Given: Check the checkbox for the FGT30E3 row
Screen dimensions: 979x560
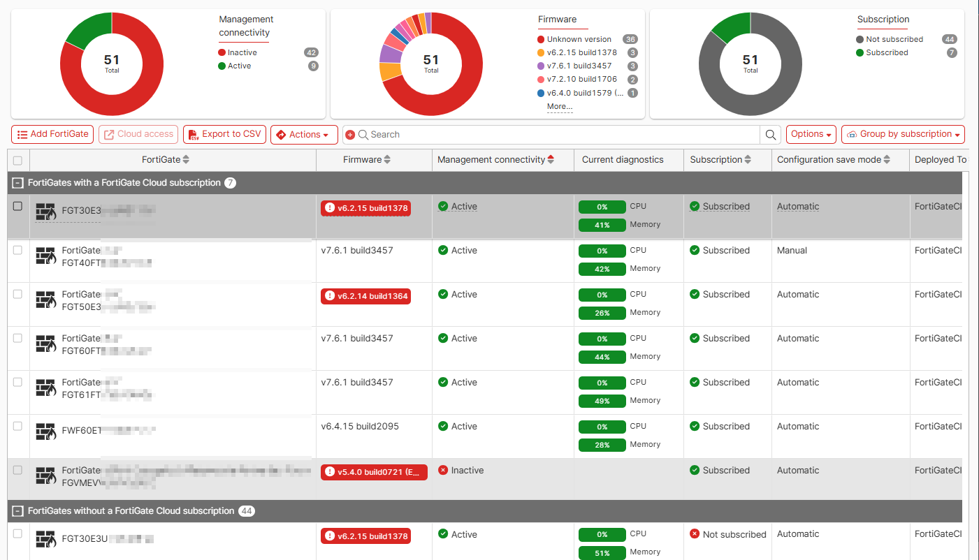Looking at the screenshot, I should (x=17, y=207).
